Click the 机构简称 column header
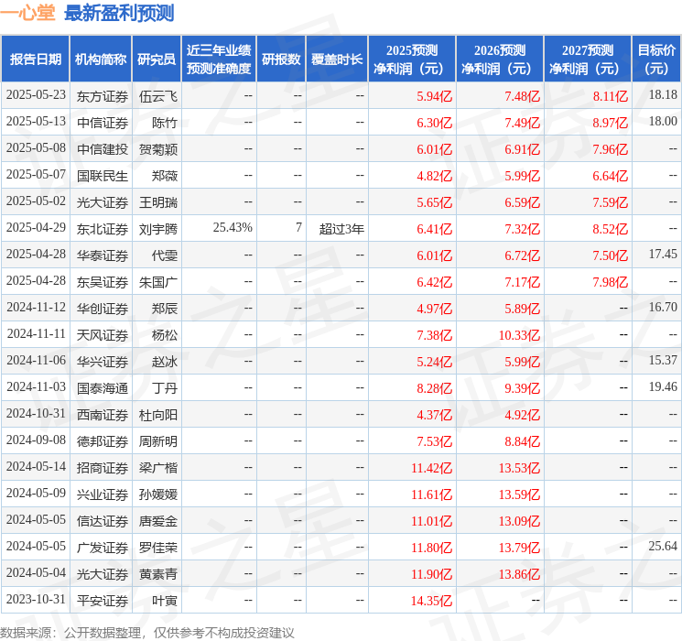This screenshot has height=641, width=682. click(x=101, y=60)
